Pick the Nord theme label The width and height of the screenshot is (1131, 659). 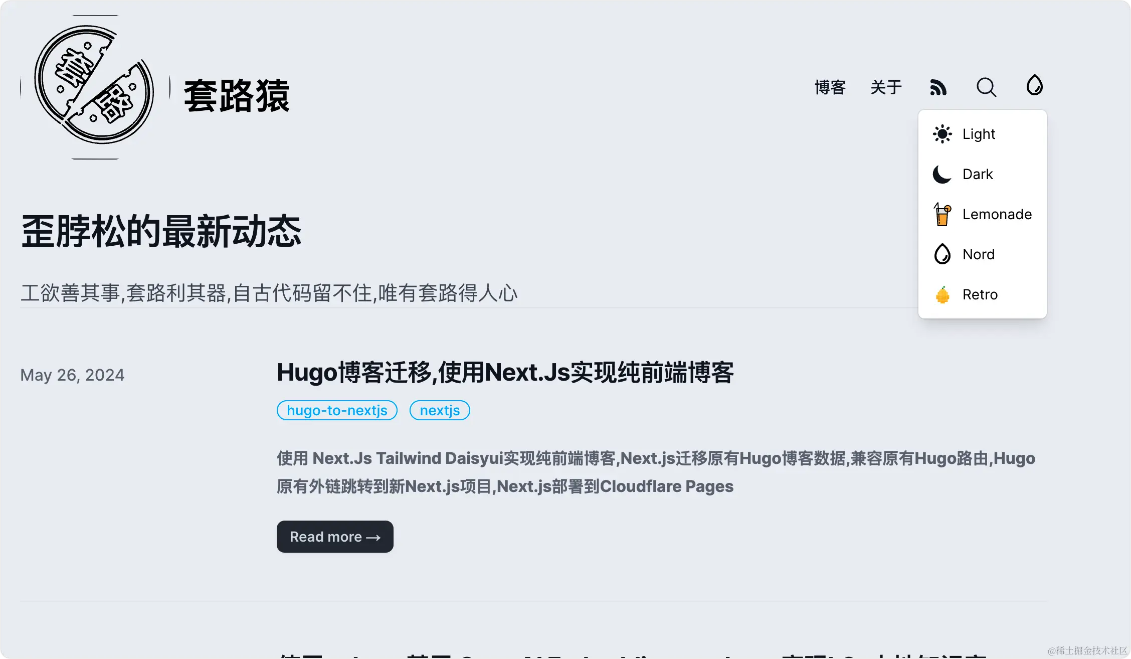[978, 254]
